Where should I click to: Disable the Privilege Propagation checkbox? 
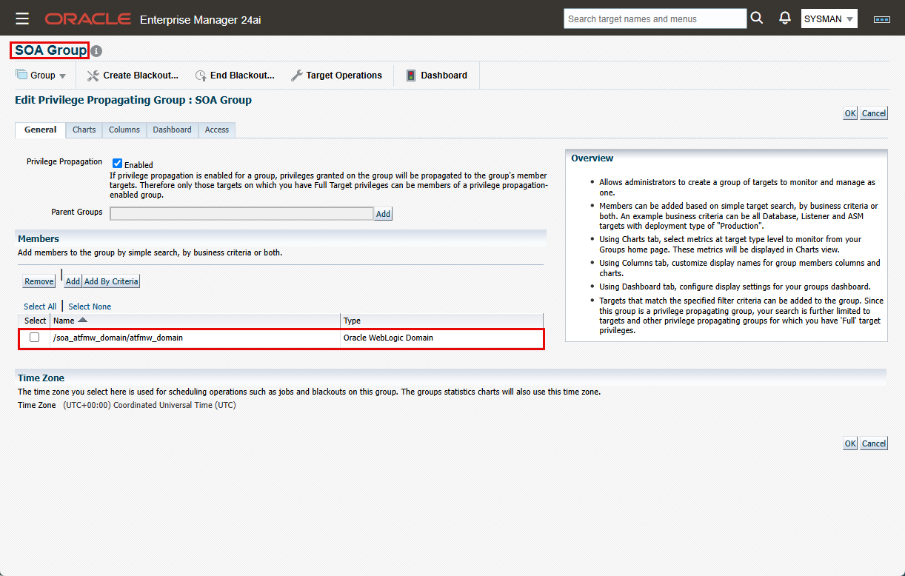click(x=117, y=164)
